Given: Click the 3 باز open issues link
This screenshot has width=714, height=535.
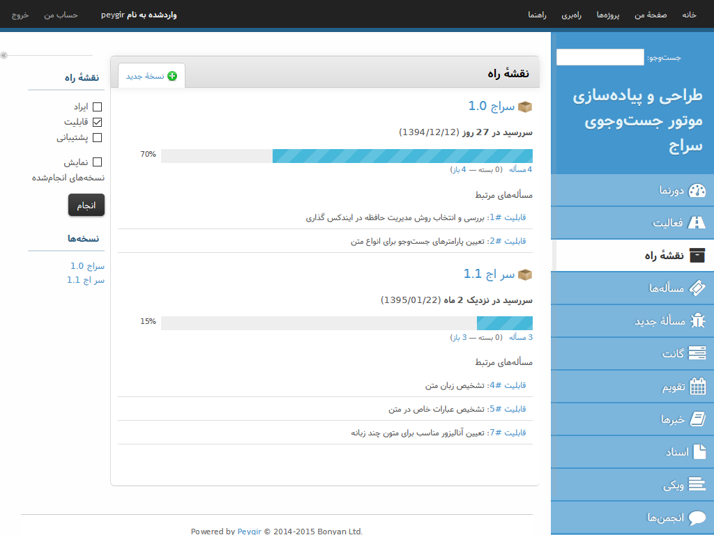Looking at the screenshot, I should (x=460, y=338).
